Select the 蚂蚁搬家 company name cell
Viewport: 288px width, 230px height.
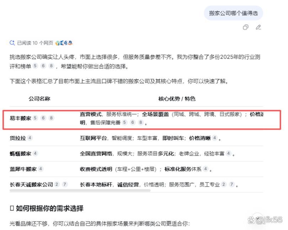[20, 153]
